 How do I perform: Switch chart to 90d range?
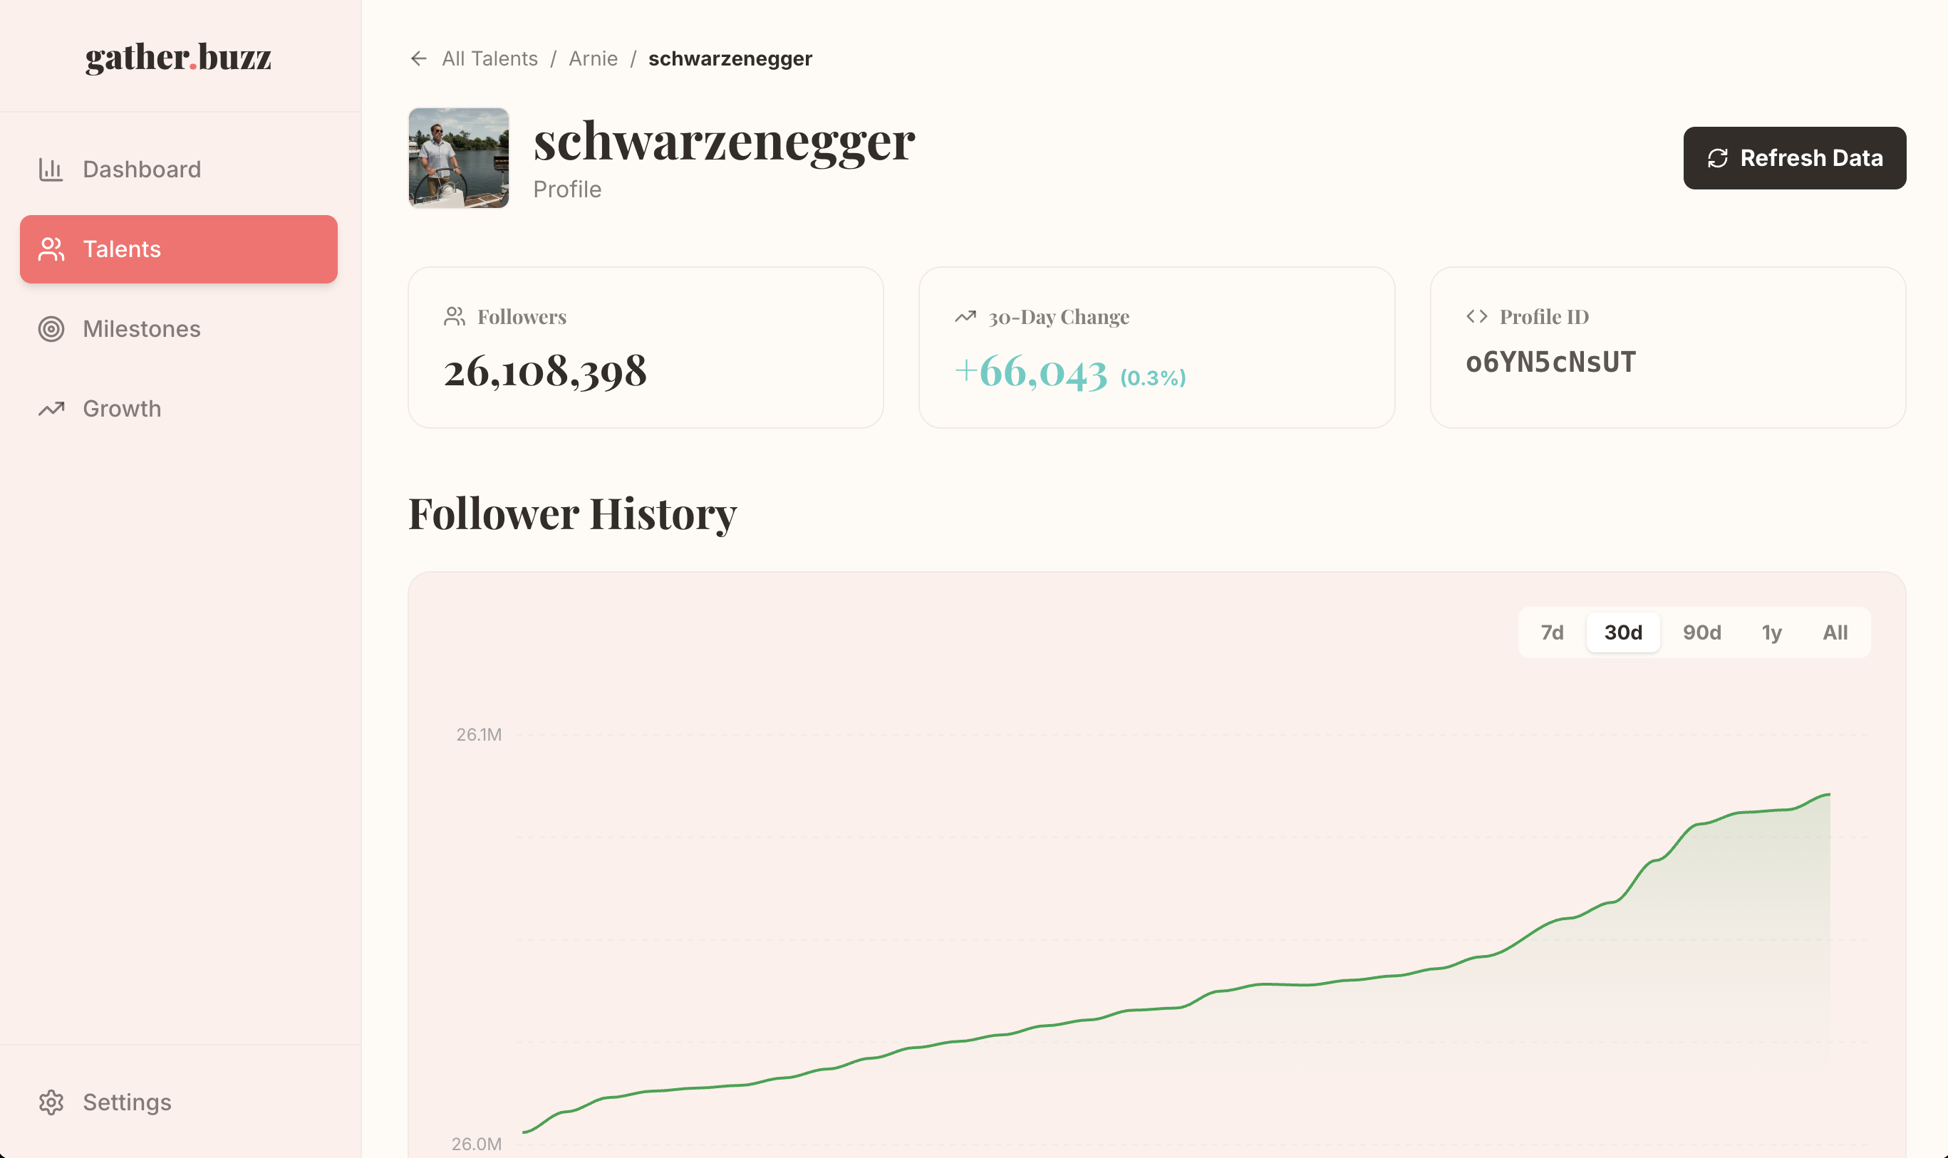click(x=1701, y=632)
